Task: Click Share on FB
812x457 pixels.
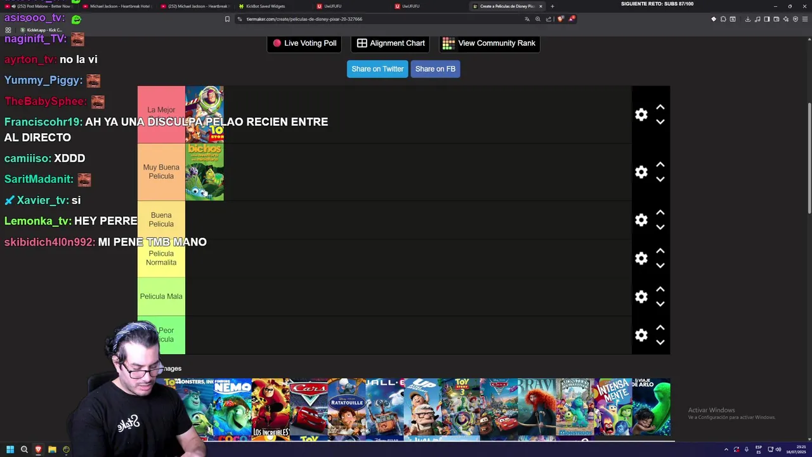Action: [x=435, y=69]
